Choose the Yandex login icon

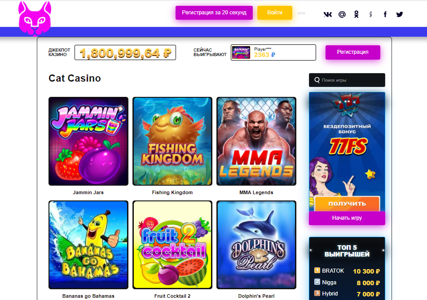click(370, 15)
